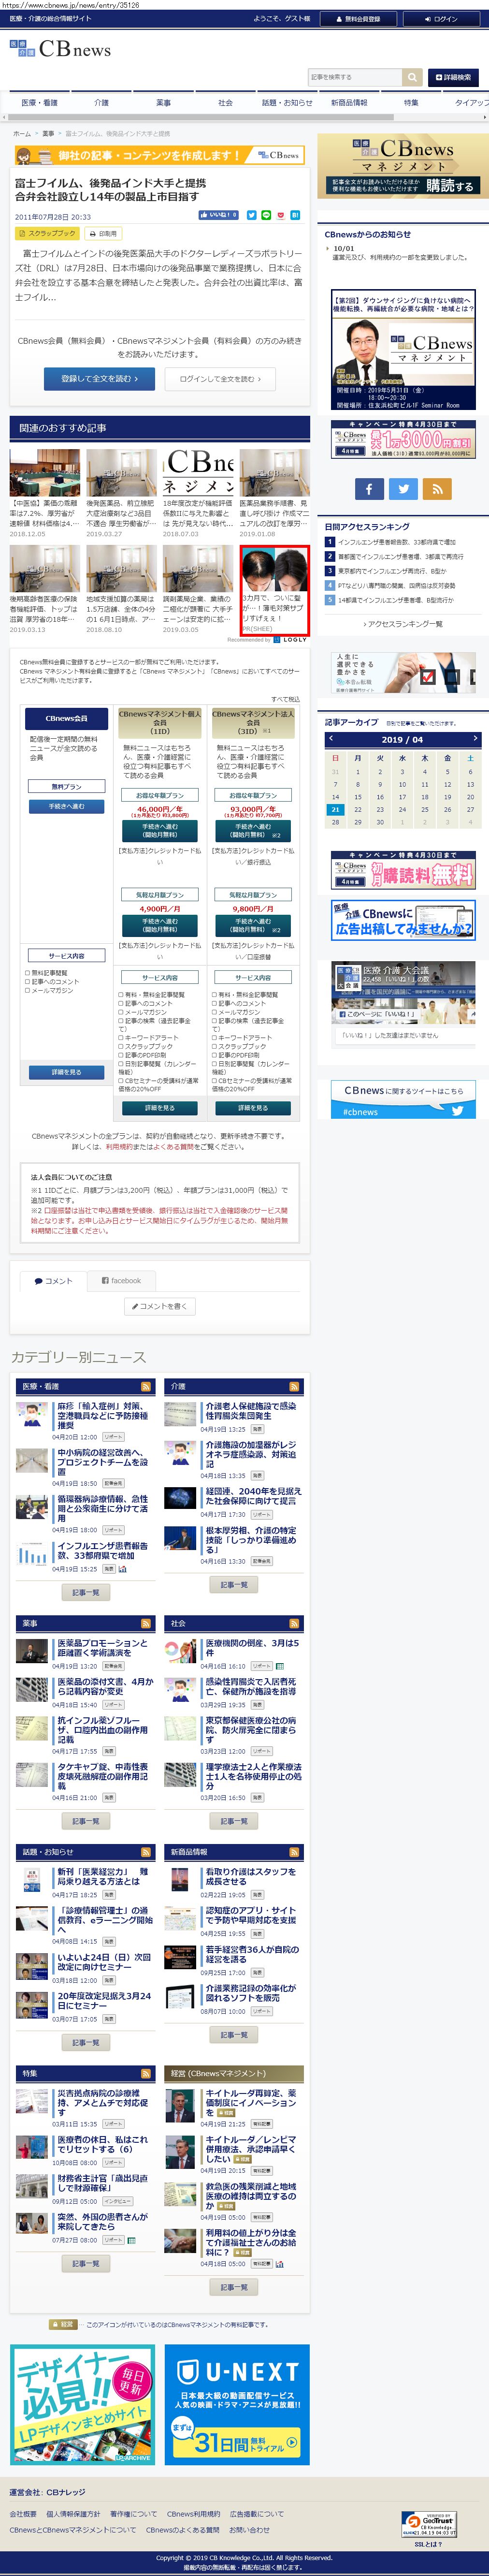489x2576 pixels.
Task: Click ホーム in breadcrumb
Action: click(x=22, y=133)
